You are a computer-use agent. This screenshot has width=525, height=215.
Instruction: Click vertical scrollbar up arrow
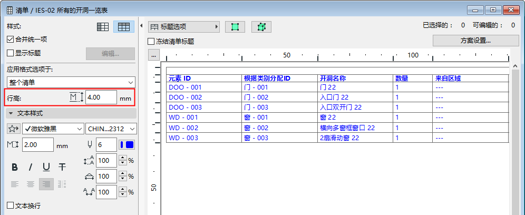pyautogui.click(x=516, y=66)
